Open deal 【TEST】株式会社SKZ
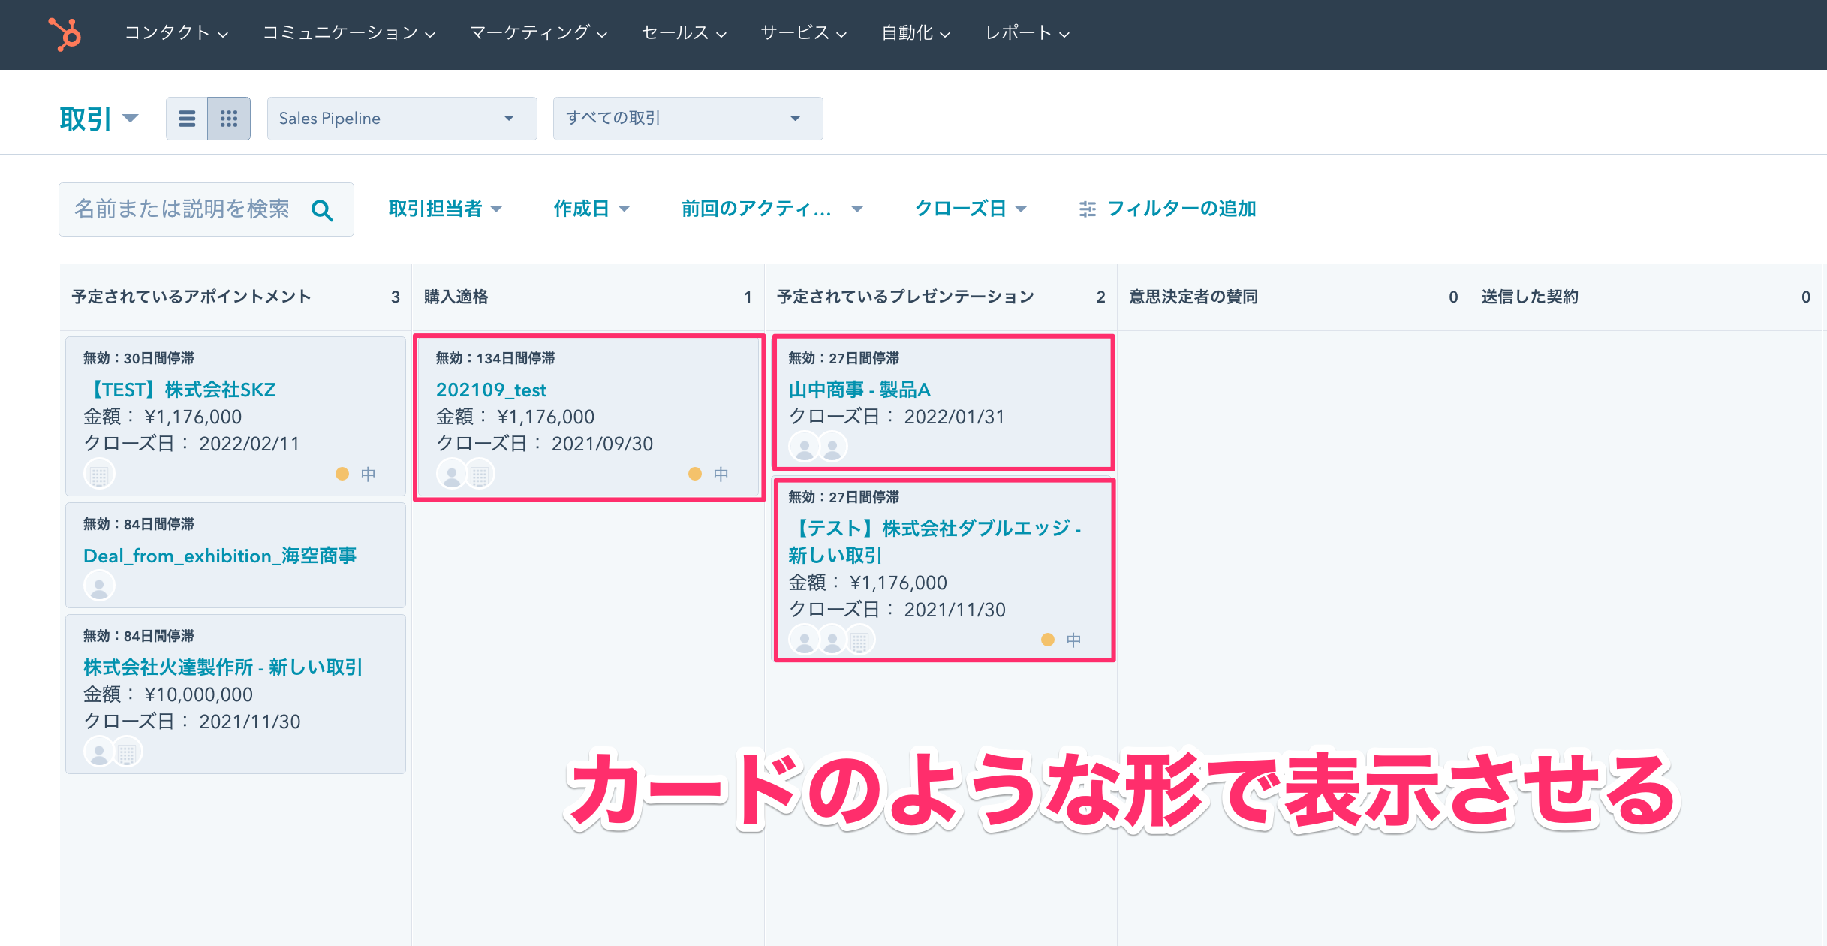1827x946 pixels. (x=179, y=390)
